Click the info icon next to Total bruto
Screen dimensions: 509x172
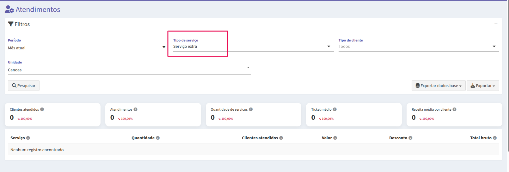[495, 138]
